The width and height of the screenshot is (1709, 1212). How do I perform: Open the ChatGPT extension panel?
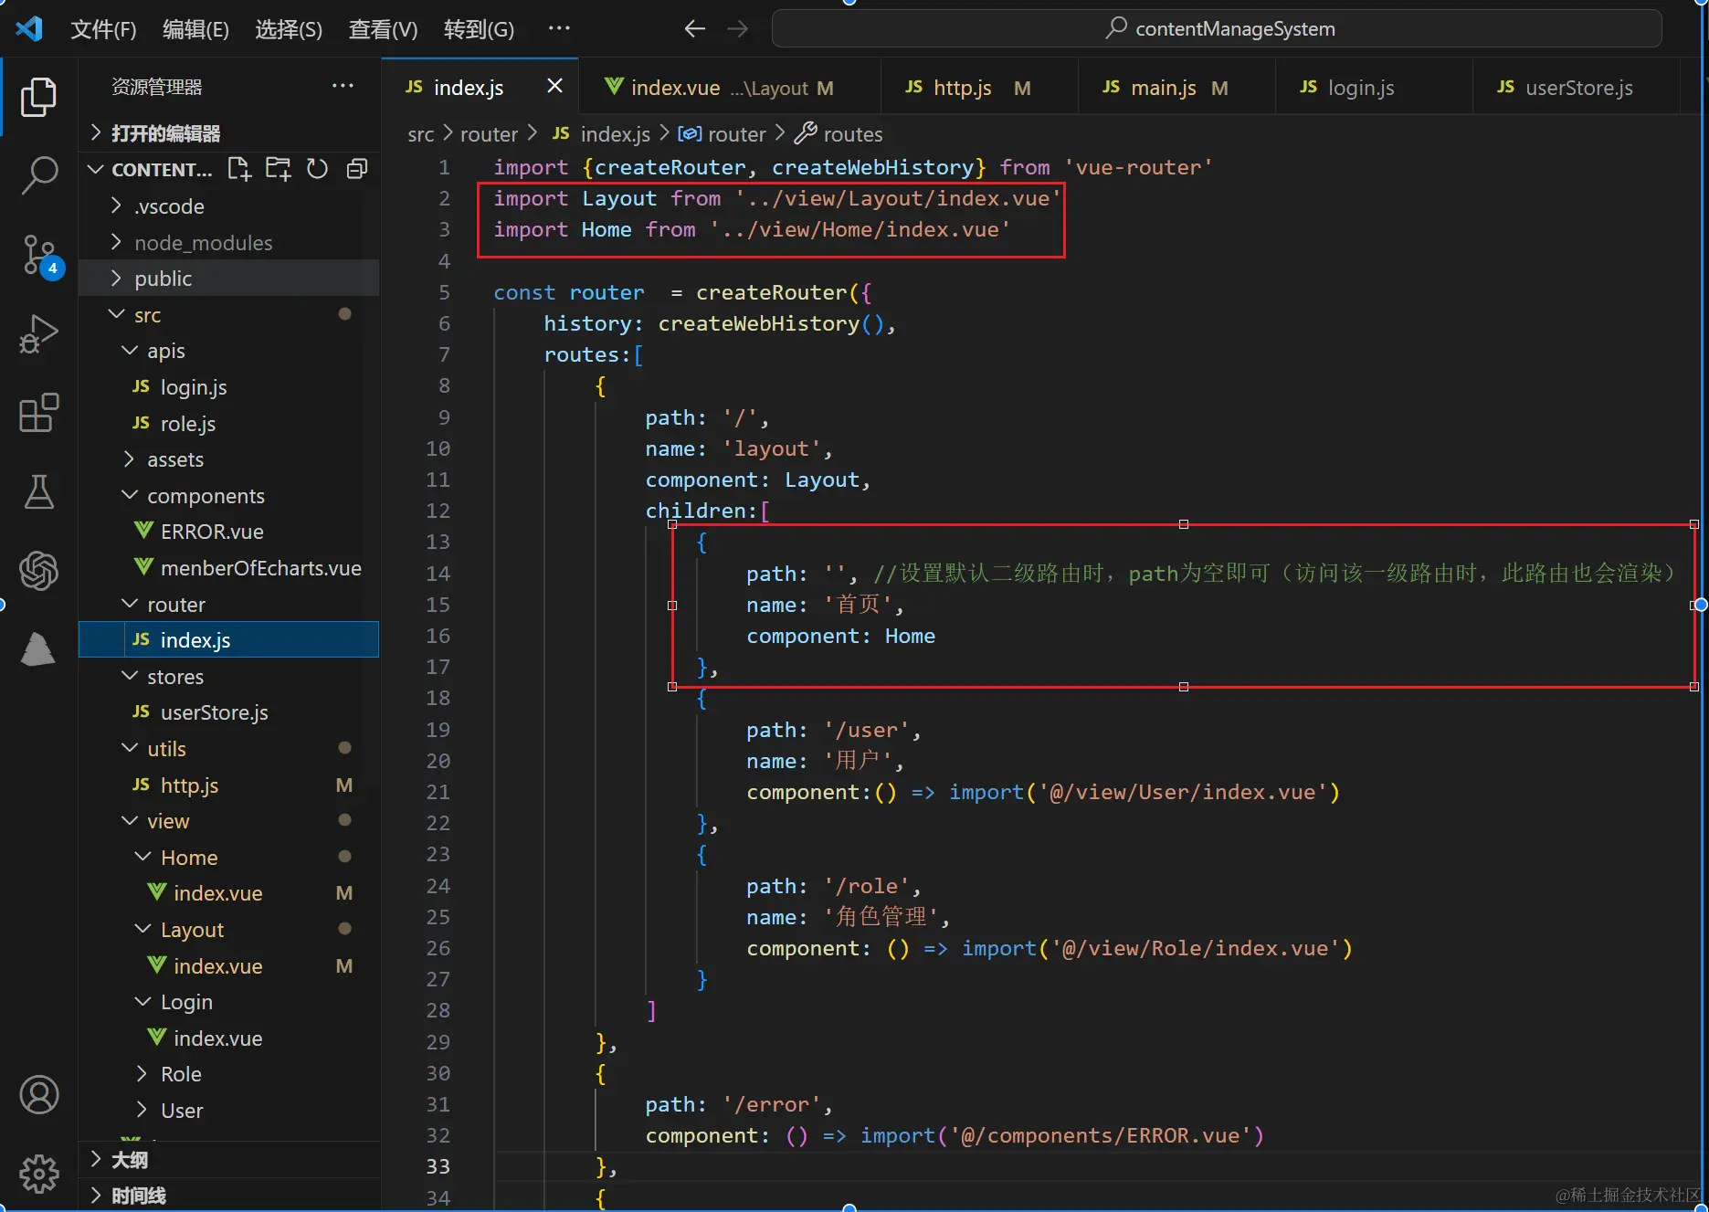point(38,571)
